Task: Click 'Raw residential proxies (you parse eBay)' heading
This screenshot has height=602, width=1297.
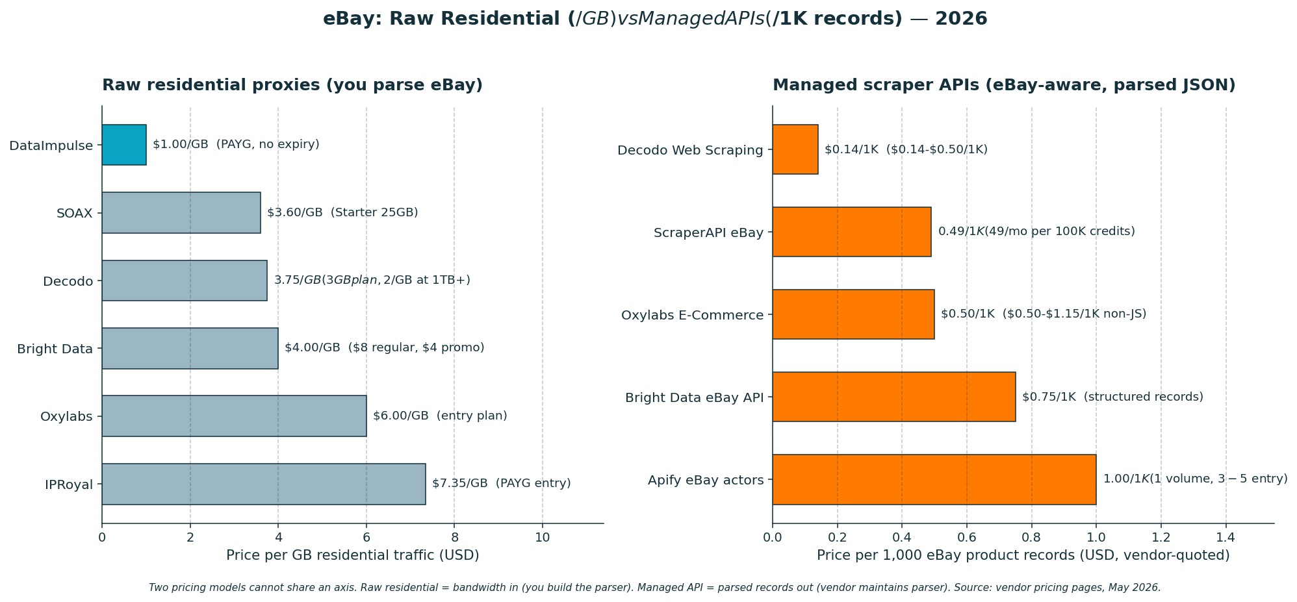Action: [x=292, y=85]
